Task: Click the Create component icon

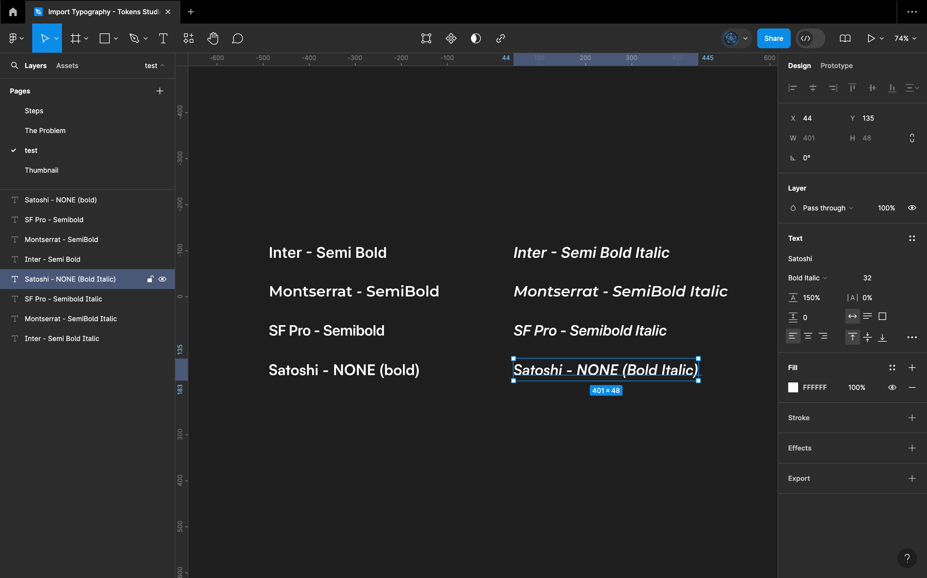Action: (451, 38)
